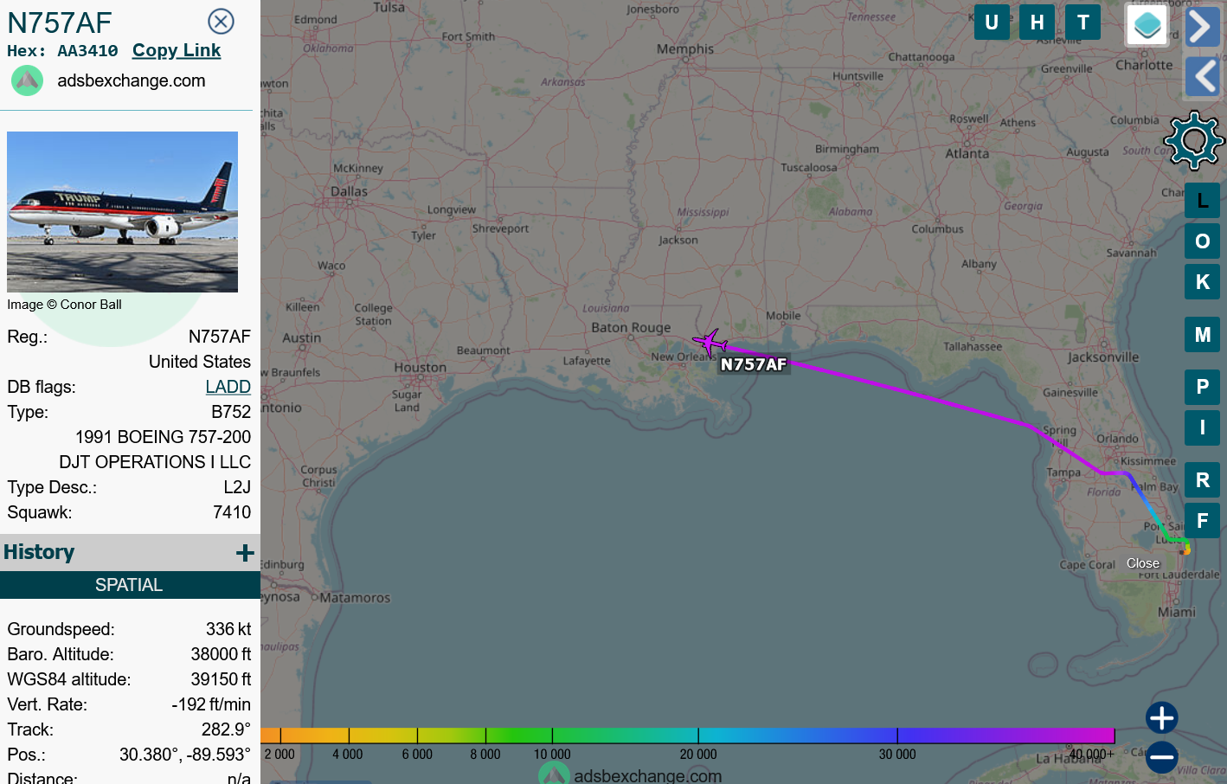Toggle the P map option button
The width and height of the screenshot is (1227, 784).
pos(1202,387)
